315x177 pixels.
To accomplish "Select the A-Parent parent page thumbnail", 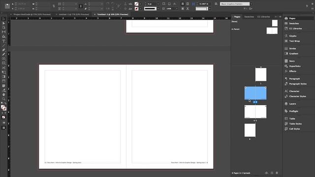I will point(272,30).
